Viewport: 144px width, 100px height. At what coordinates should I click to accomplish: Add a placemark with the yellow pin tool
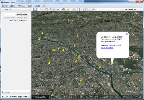(41, 9)
